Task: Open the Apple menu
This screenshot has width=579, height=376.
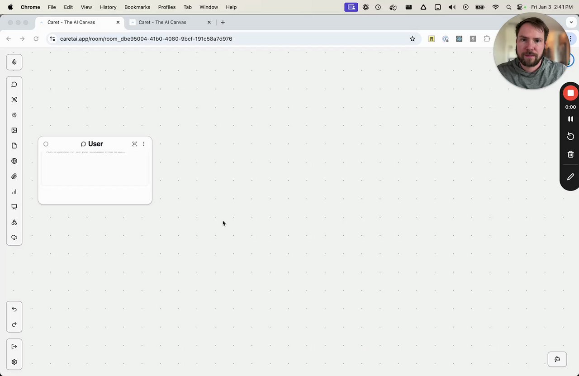Action: (10, 7)
